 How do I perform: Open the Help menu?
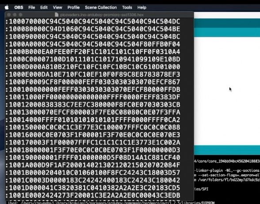coord(142,8)
